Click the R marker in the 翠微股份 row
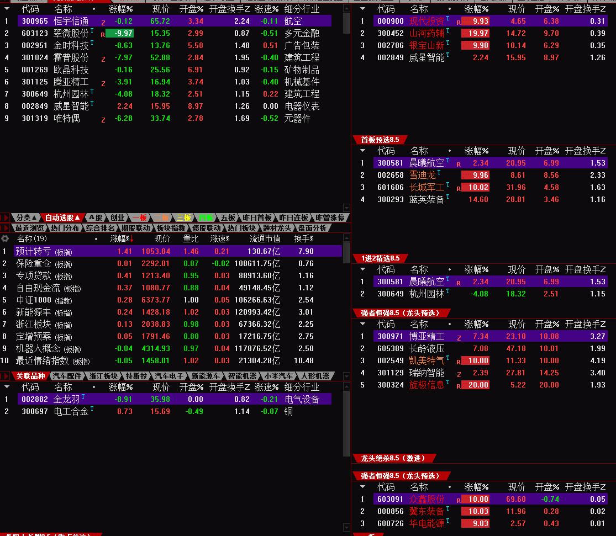Image resolution: width=616 pixels, height=536 pixels. click(x=103, y=35)
